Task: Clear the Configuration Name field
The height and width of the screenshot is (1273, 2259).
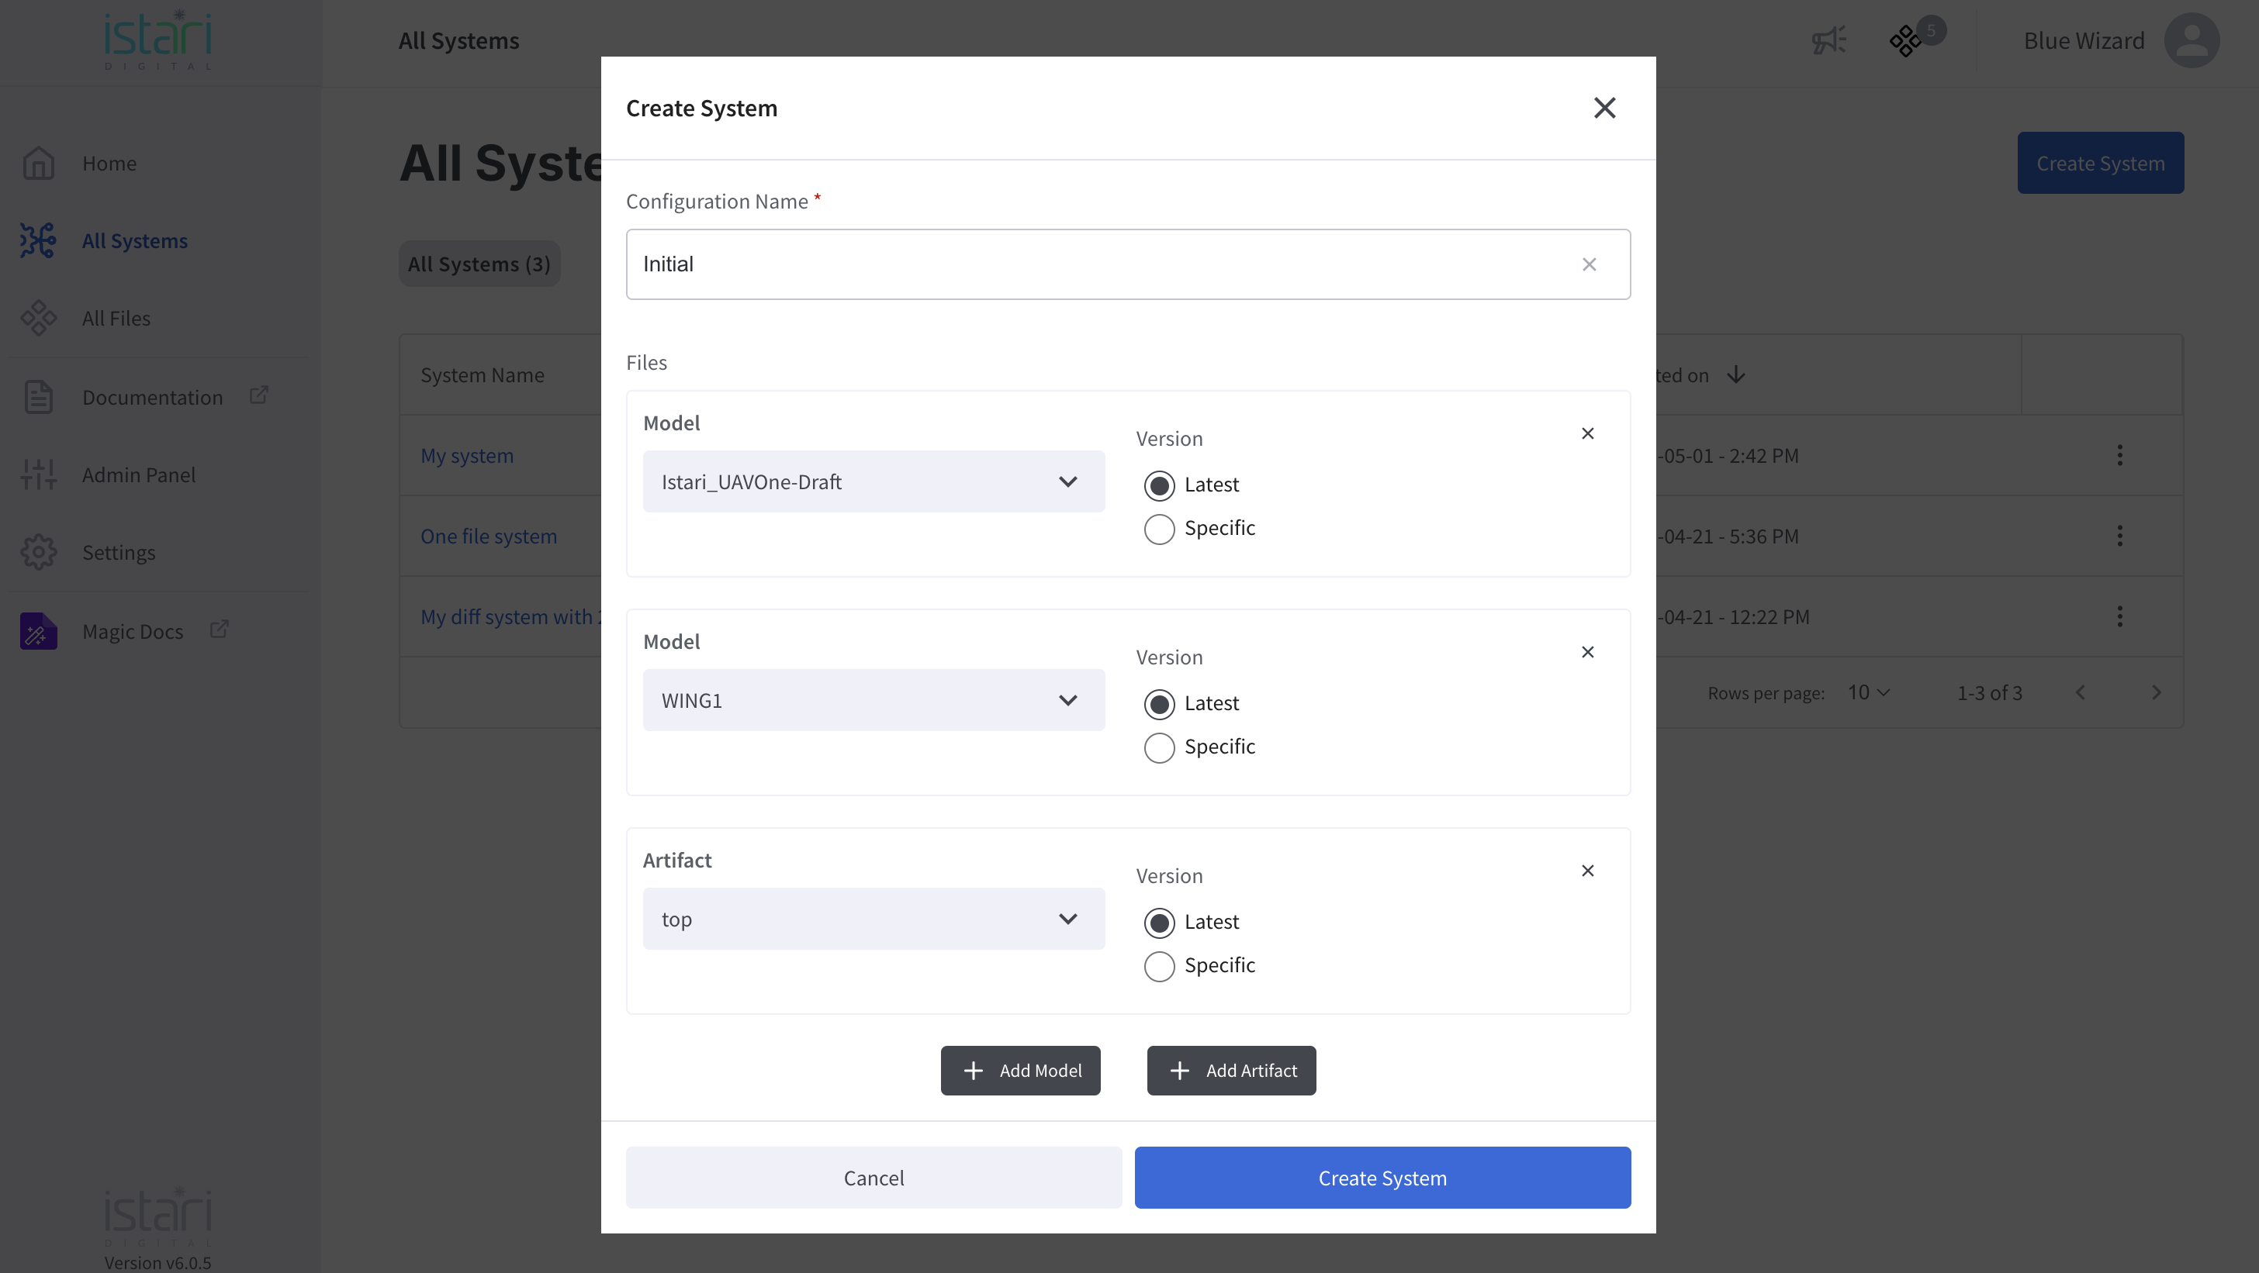Action: pyautogui.click(x=1589, y=264)
